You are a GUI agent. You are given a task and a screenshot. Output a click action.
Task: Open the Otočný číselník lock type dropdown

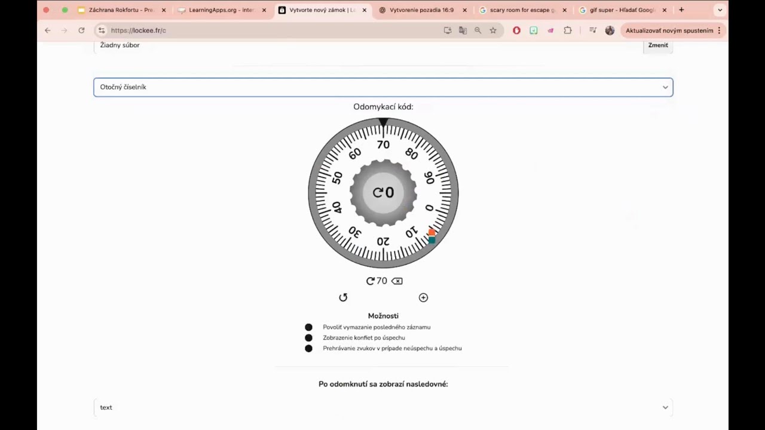383,87
